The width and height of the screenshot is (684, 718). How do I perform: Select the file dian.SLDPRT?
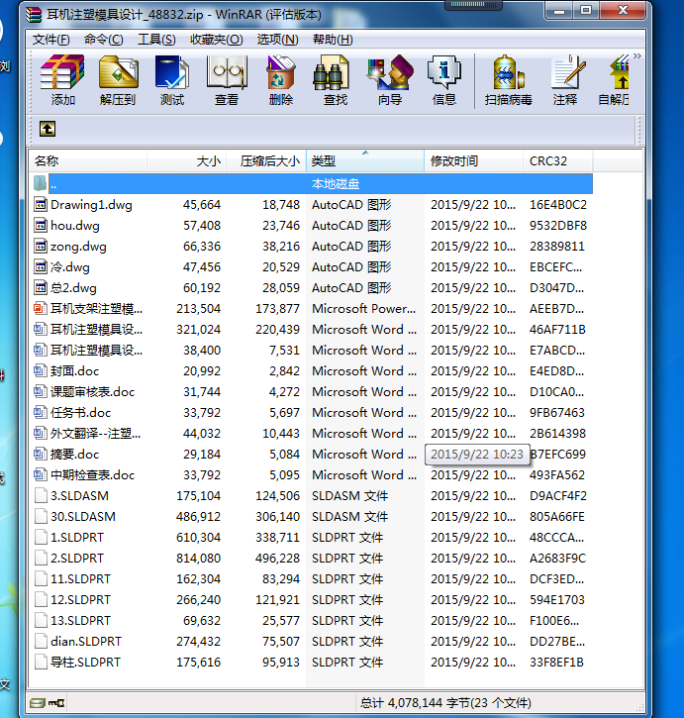[86, 642]
